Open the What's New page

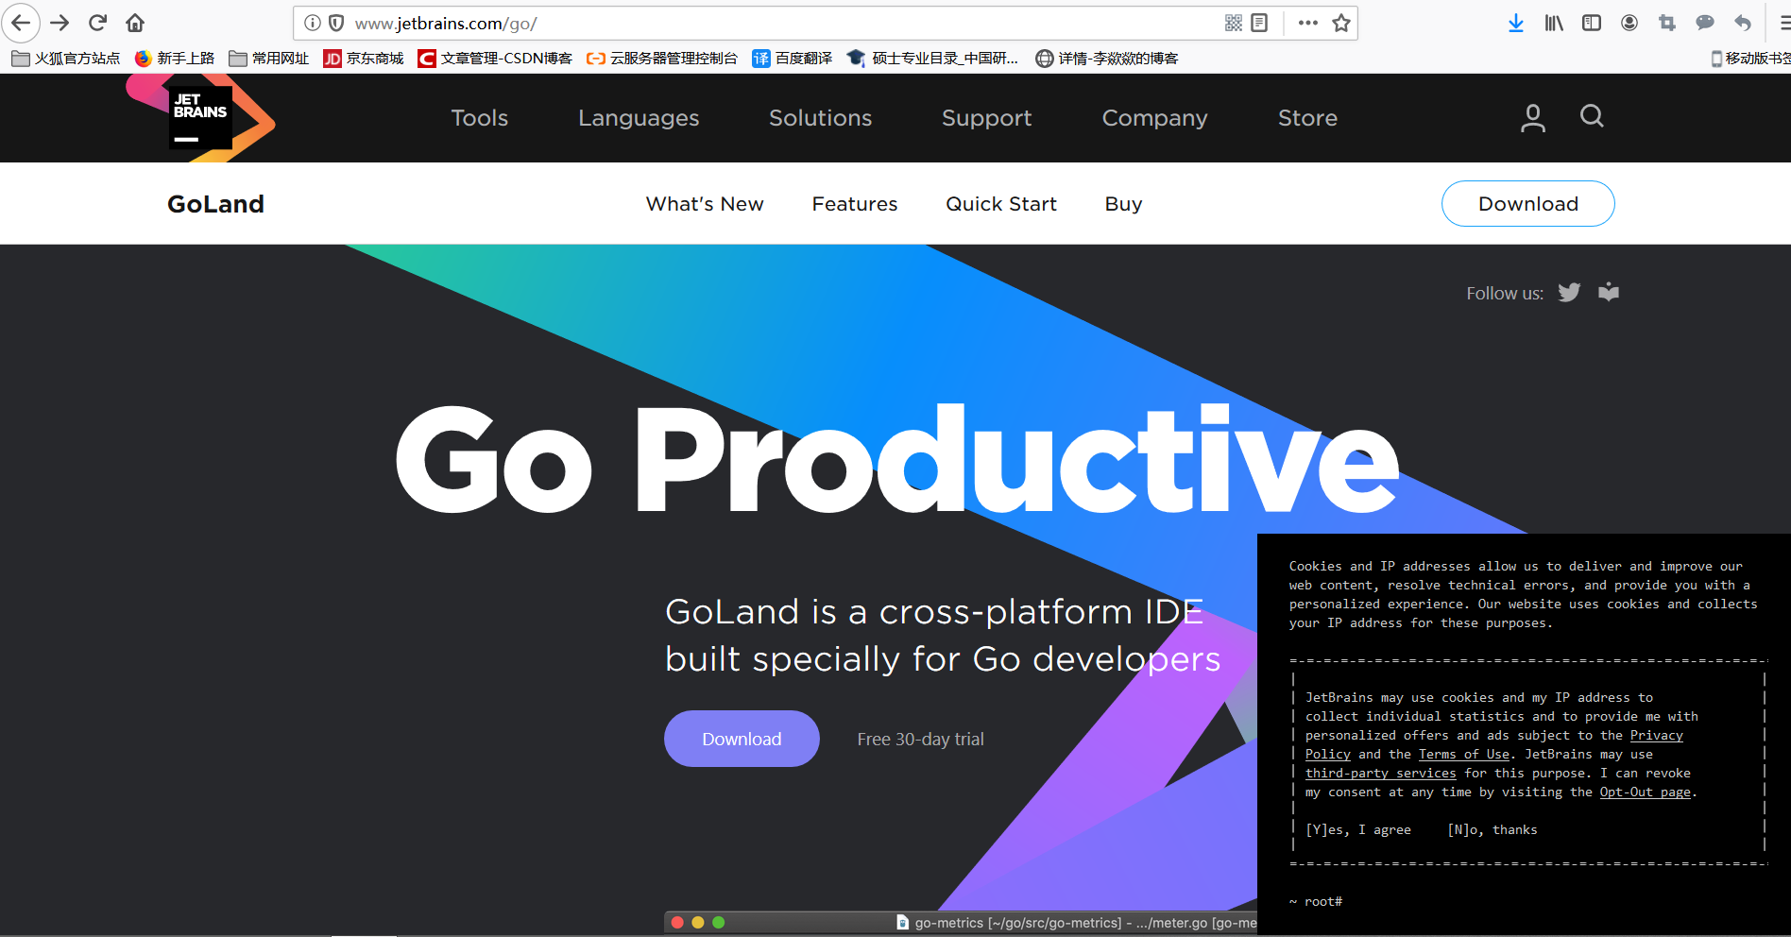[705, 203]
